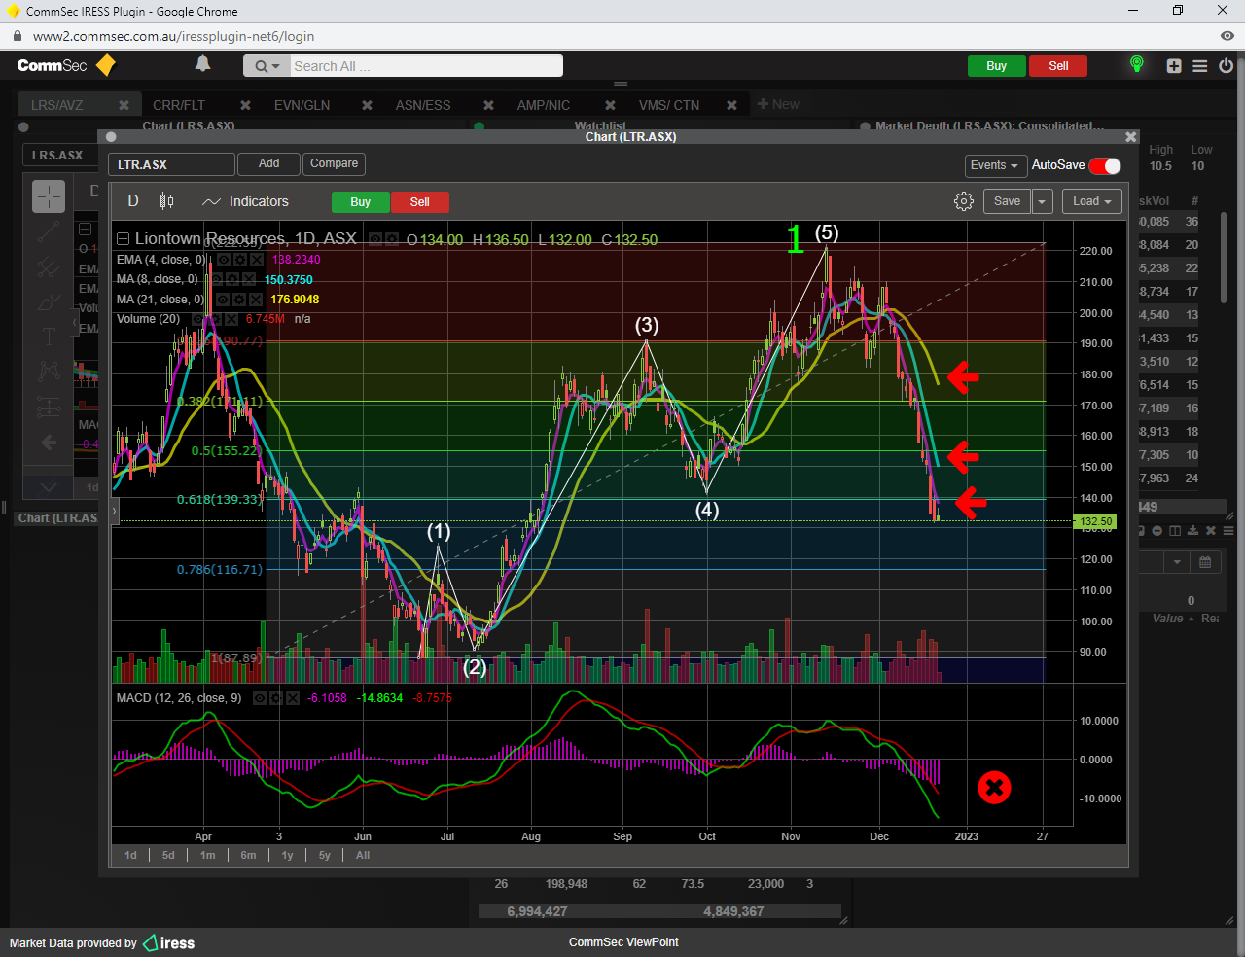1245x957 pixels.
Task: Open the Events dropdown
Action: [994, 165]
